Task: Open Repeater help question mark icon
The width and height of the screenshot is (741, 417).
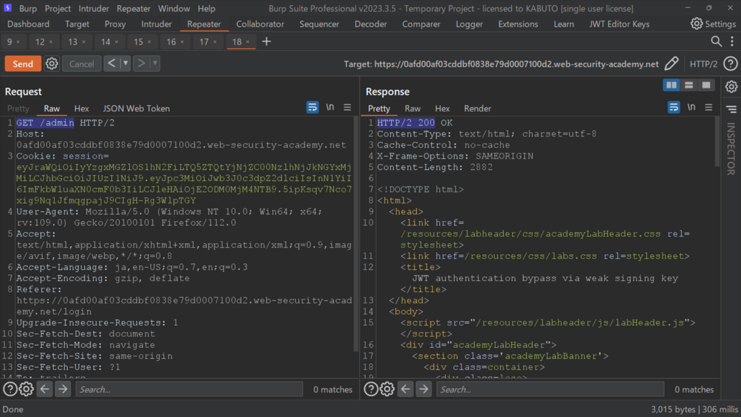Action: [x=731, y=64]
